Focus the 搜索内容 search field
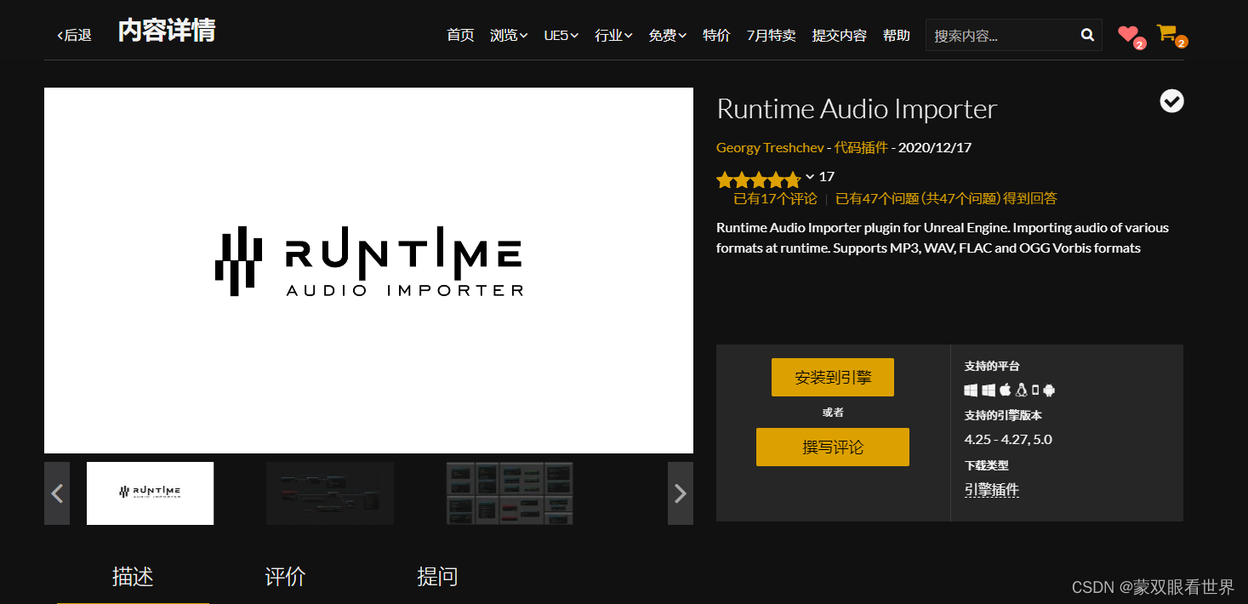 (1002, 35)
